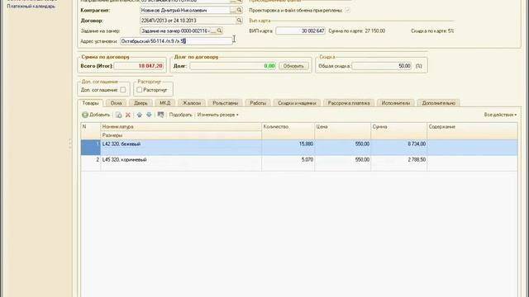
Task: Open Платежный календарь in the sidebar
Action: pyautogui.click(x=31, y=6)
